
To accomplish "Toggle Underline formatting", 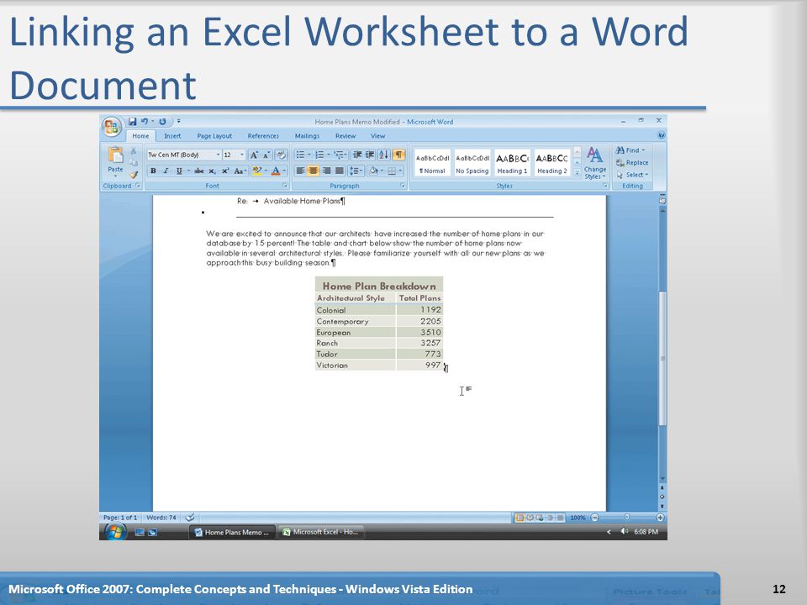I will click(x=179, y=171).
